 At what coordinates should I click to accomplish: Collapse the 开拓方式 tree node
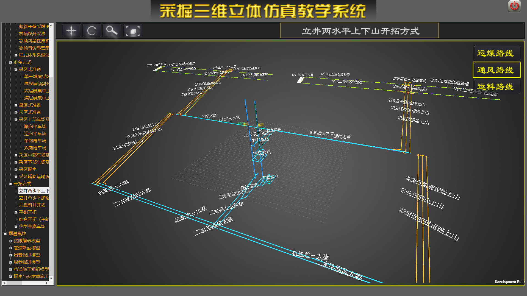(x=10, y=183)
